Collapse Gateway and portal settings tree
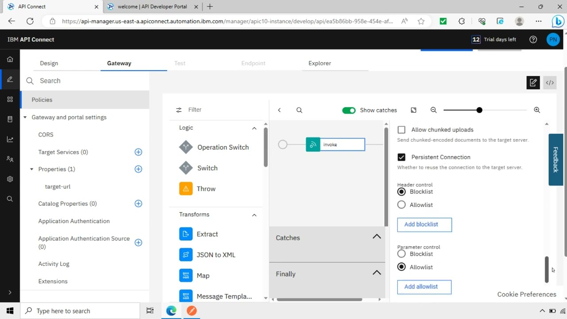This screenshot has height=319, width=567. click(25, 117)
